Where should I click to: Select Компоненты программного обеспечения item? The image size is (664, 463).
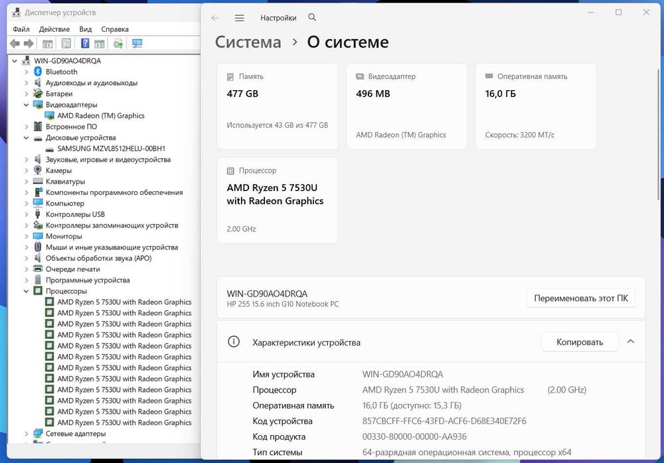[x=114, y=192]
